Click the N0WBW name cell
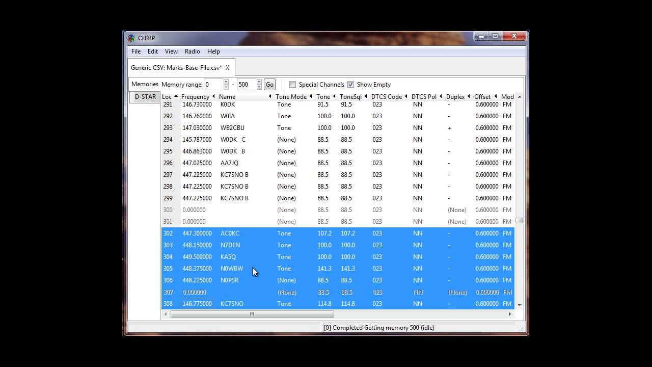The height and width of the screenshot is (367, 652). click(x=232, y=269)
